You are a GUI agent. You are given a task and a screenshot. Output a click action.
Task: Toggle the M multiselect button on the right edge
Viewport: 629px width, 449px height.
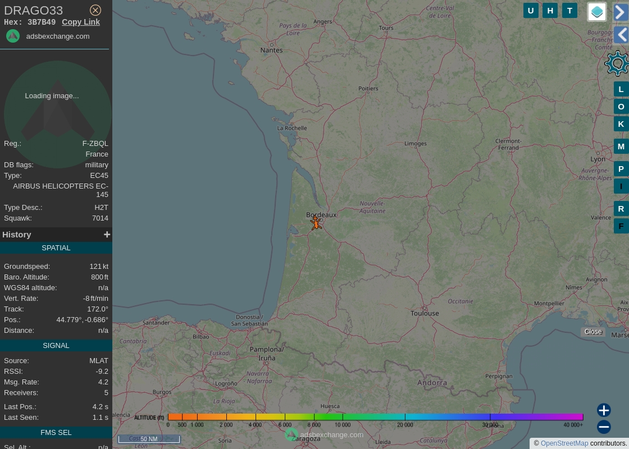click(x=621, y=146)
